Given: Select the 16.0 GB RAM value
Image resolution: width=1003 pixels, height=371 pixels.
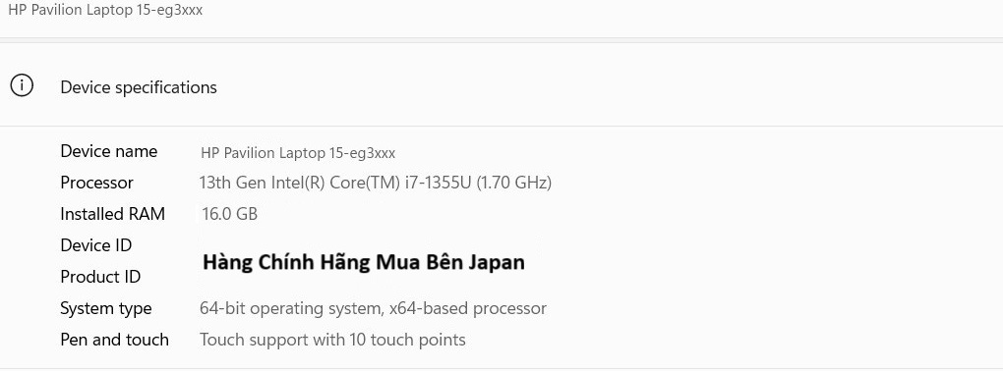Looking at the screenshot, I should (230, 214).
